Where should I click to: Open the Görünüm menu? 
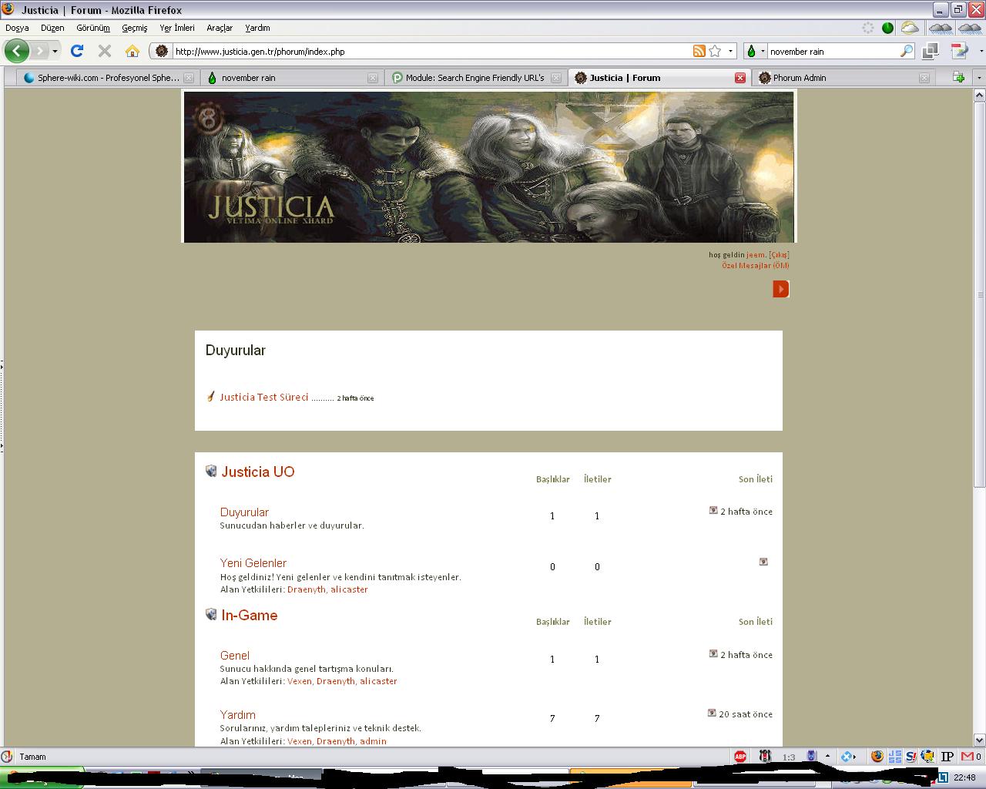pos(93,28)
